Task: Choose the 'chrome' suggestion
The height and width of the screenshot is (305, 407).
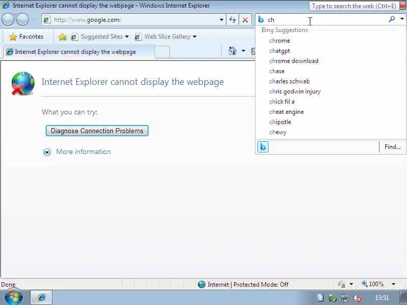Action: (330, 41)
